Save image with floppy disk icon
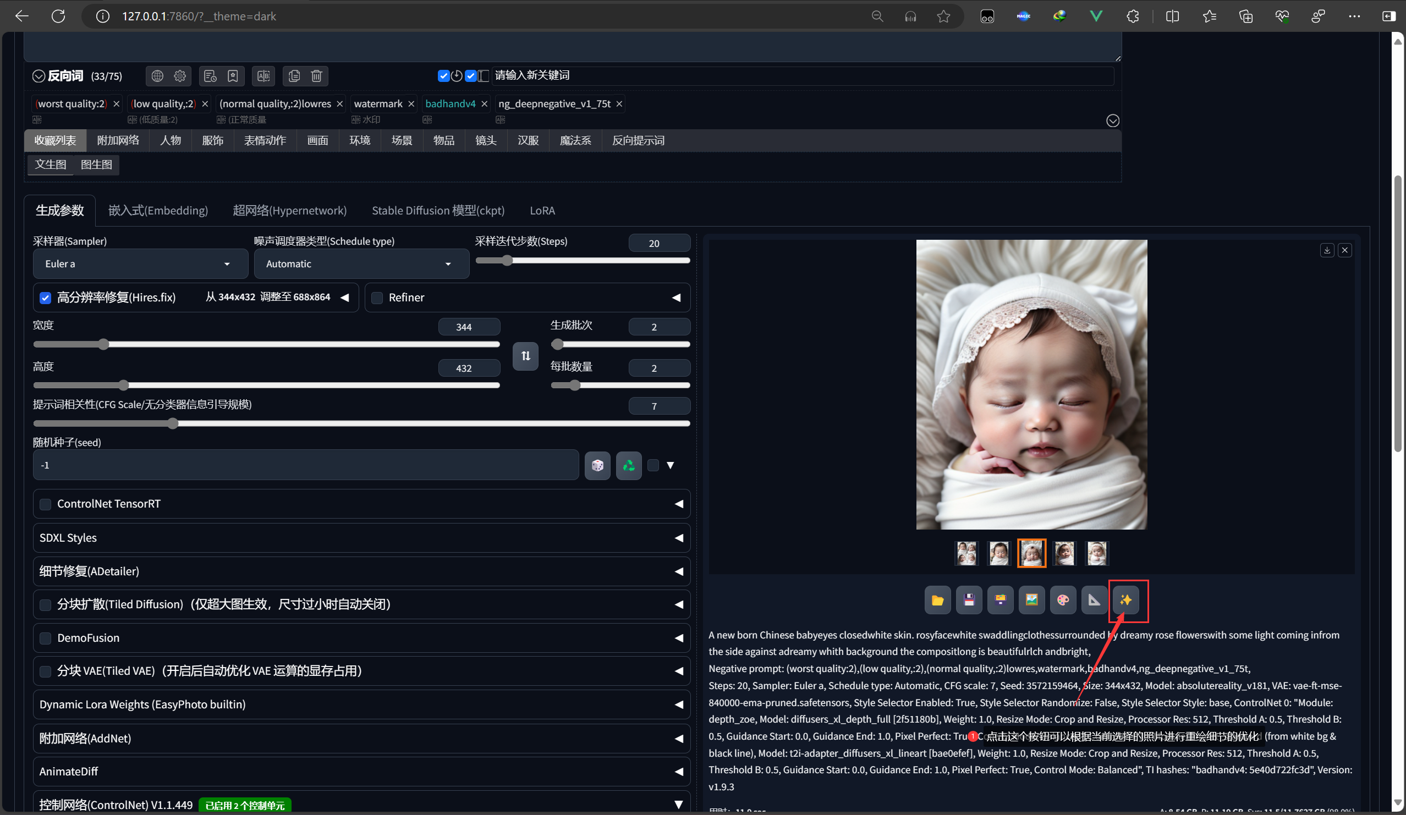This screenshot has width=1406, height=815. [x=969, y=600]
